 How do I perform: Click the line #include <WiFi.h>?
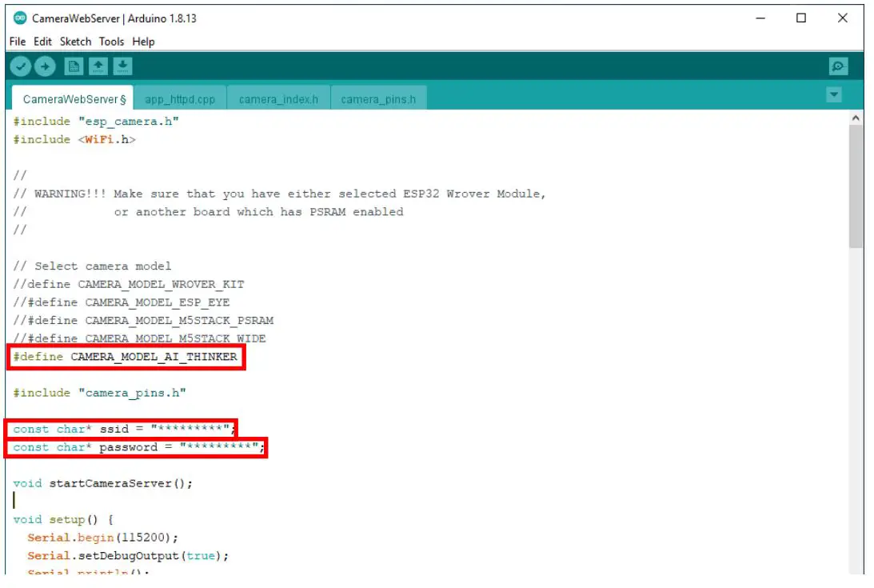tap(74, 139)
